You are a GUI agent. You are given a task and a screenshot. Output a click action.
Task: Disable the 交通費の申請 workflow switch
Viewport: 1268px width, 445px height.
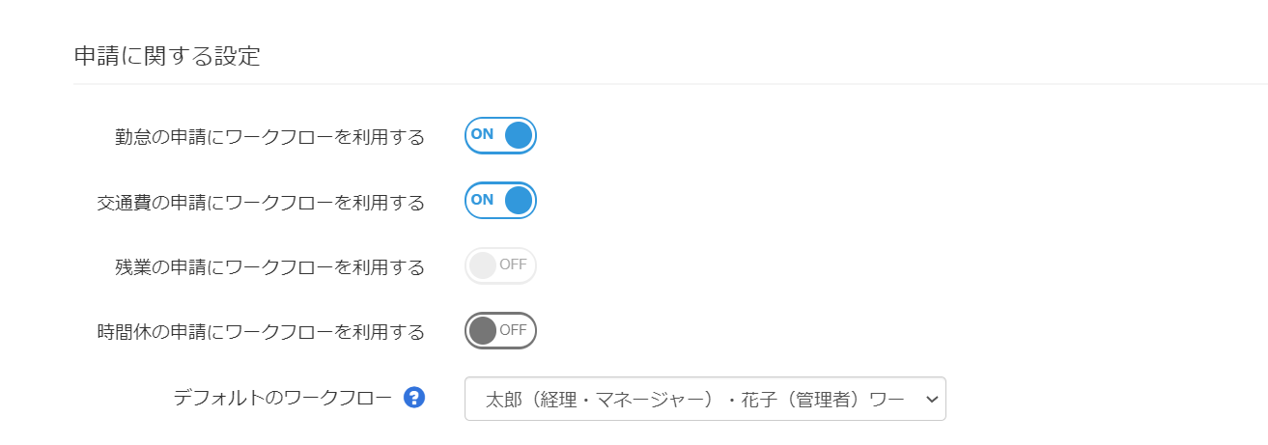[500, 201]
